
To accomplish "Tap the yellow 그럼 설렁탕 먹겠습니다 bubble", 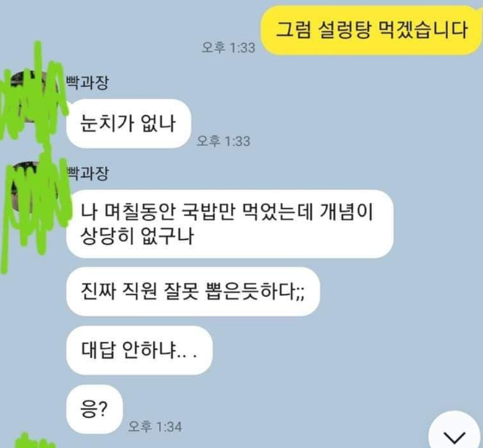I will (x=371, y=30).
